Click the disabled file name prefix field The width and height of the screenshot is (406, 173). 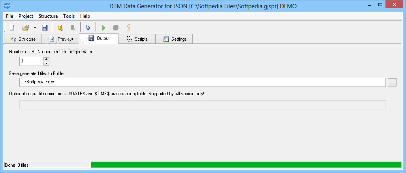click(x=203, y=105)
